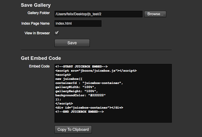Viewport: 202px width, 137px height.
Task: Click the Browse... button
Action: [x=155, y=14]
